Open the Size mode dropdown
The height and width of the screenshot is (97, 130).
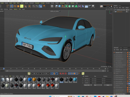98,85
